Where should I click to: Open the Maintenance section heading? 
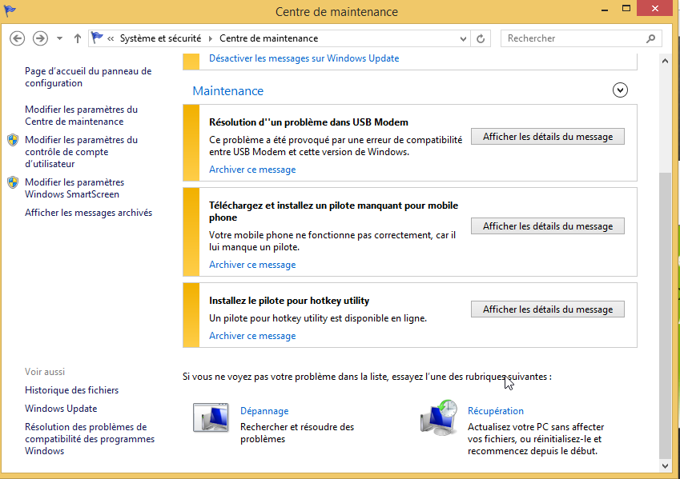228,91
